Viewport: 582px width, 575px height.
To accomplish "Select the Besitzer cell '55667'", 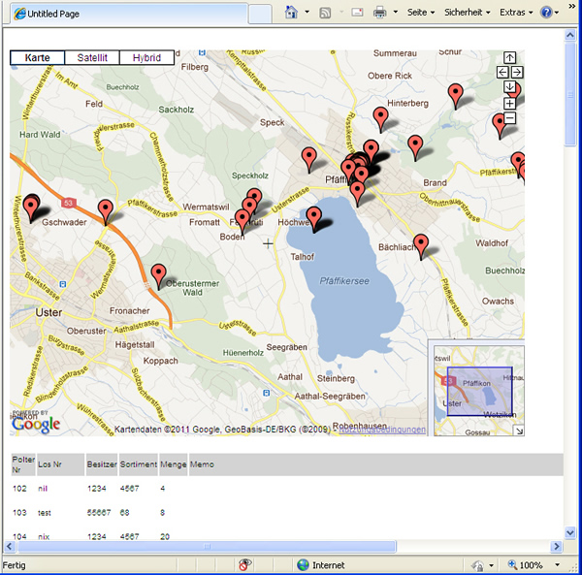I will click(x=99, y=513).
